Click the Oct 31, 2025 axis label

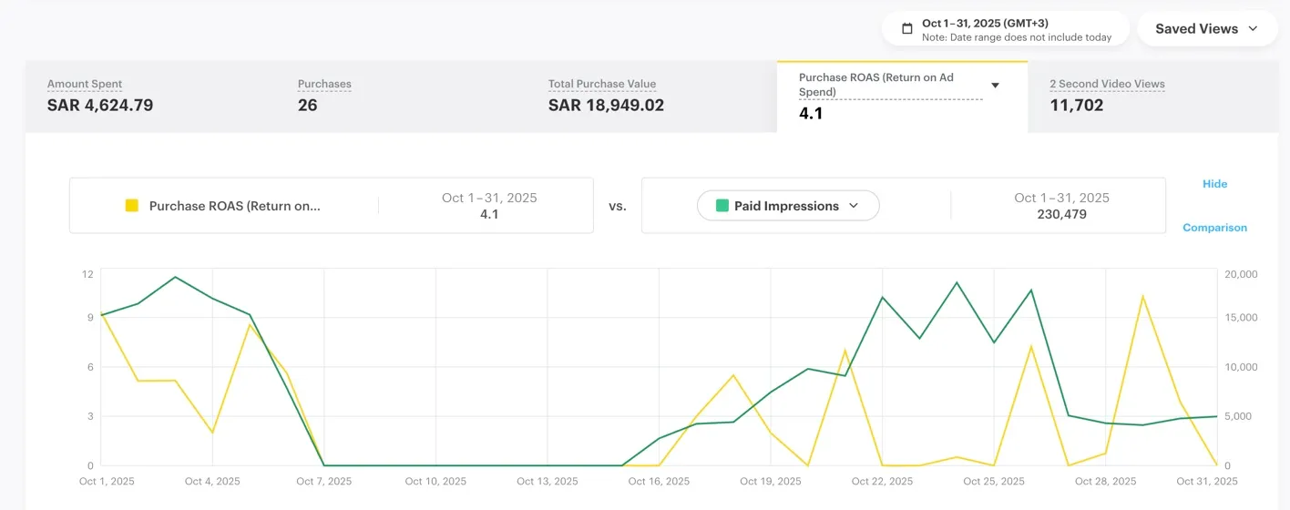1207,482
